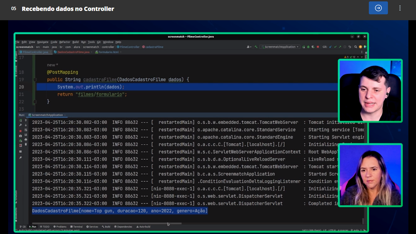The image size is (416, 234).
Task: Open the Tools menu
Action: [x=91, y=42]
